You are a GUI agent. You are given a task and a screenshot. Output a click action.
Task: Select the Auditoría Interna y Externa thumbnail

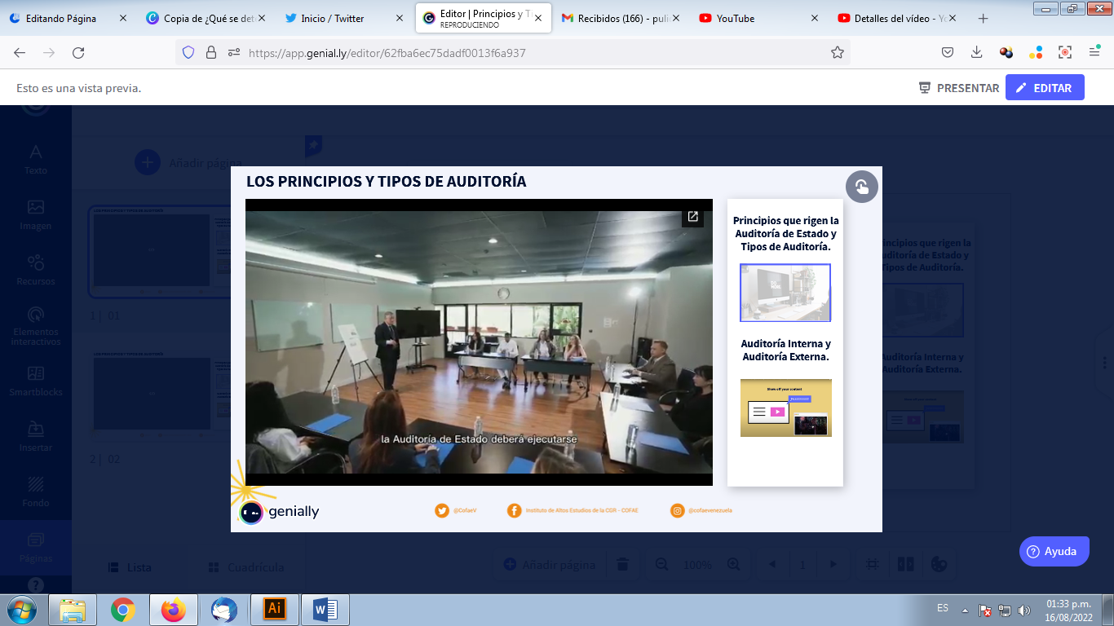[x=785, y=408]
